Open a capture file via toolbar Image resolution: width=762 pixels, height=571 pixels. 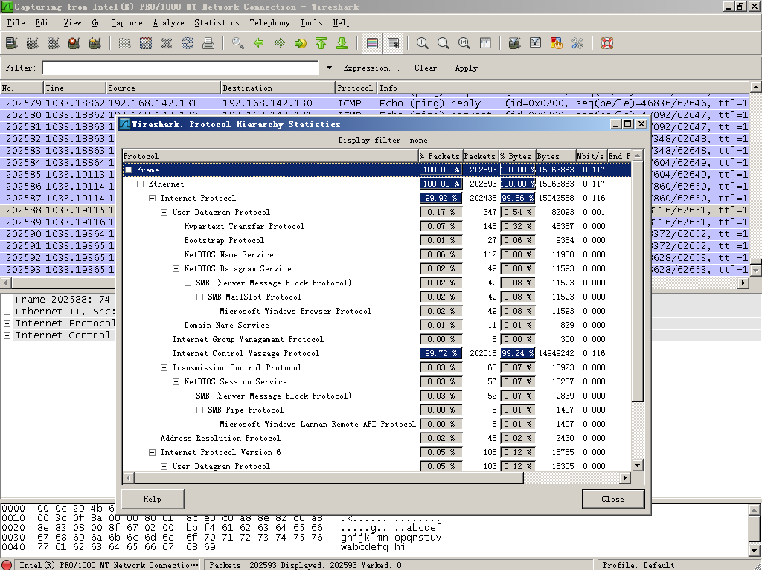point(125,43)
